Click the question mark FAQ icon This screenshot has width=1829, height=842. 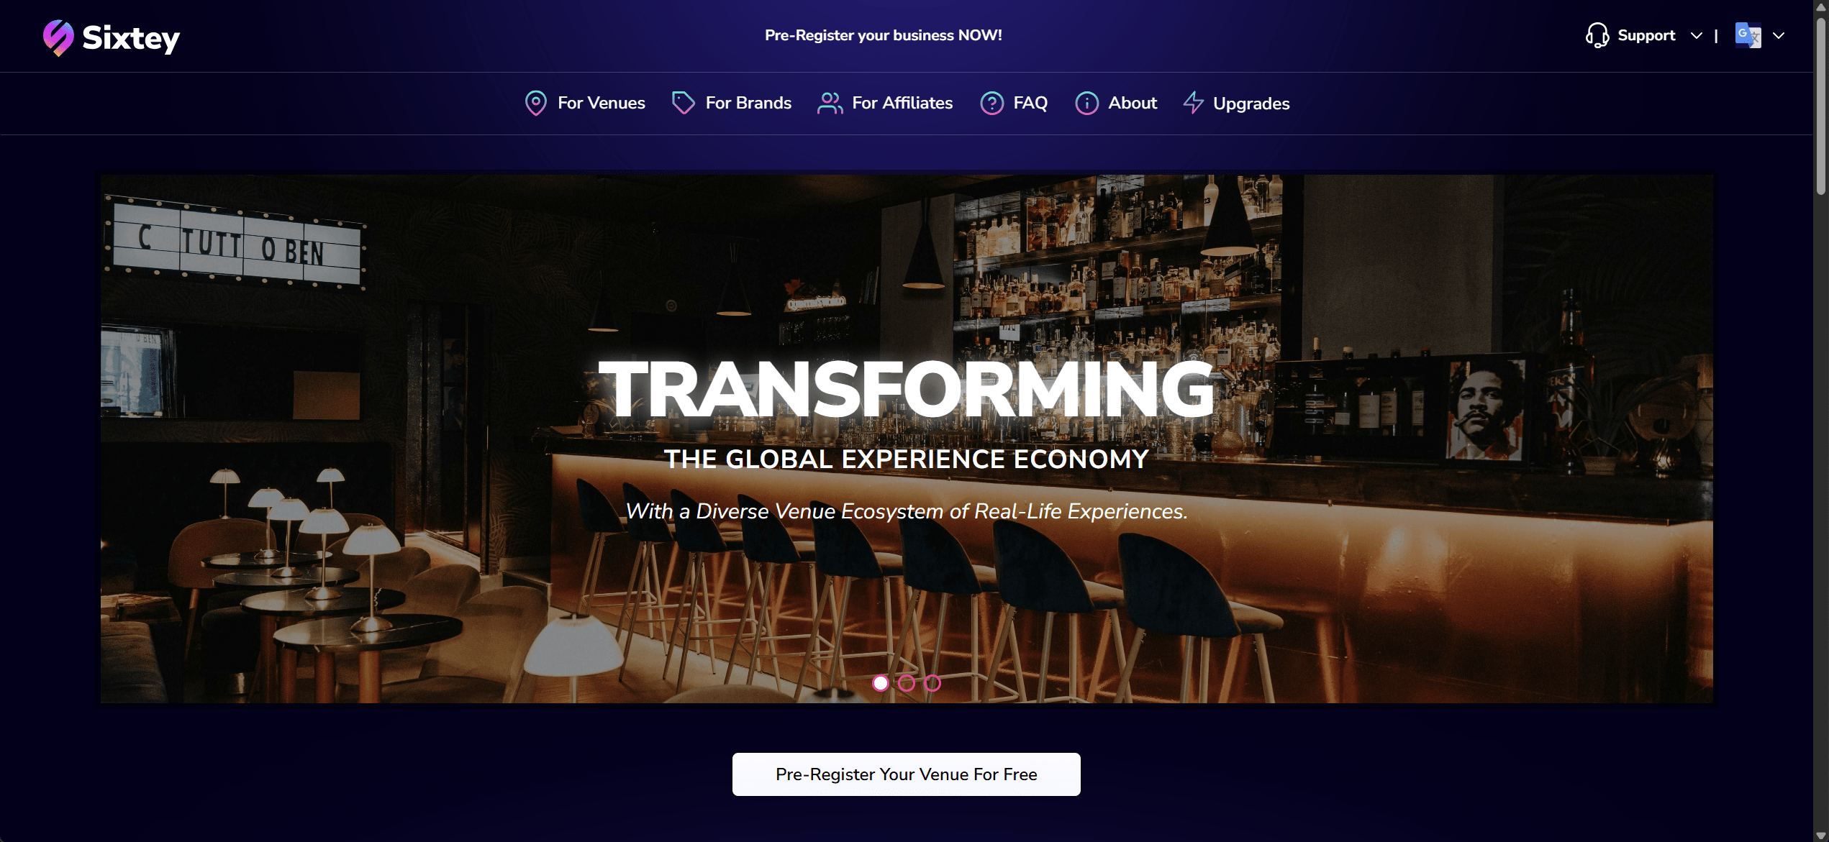point(991,103)
